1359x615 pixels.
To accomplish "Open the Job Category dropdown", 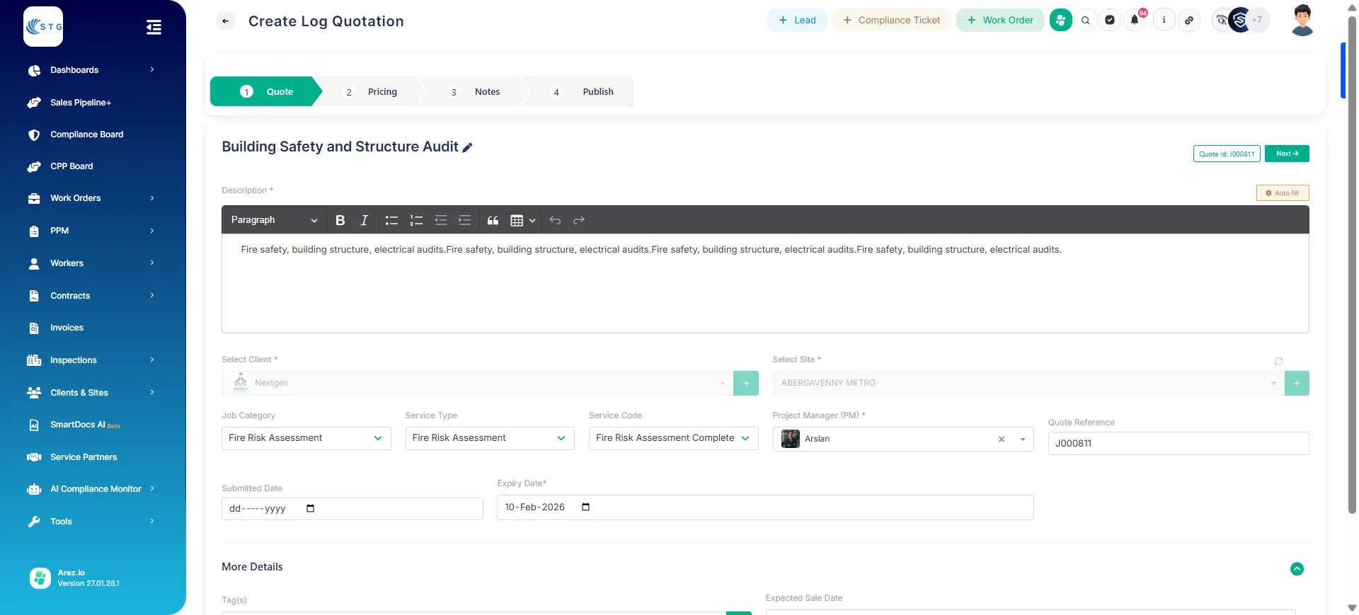I will point(306,438).
